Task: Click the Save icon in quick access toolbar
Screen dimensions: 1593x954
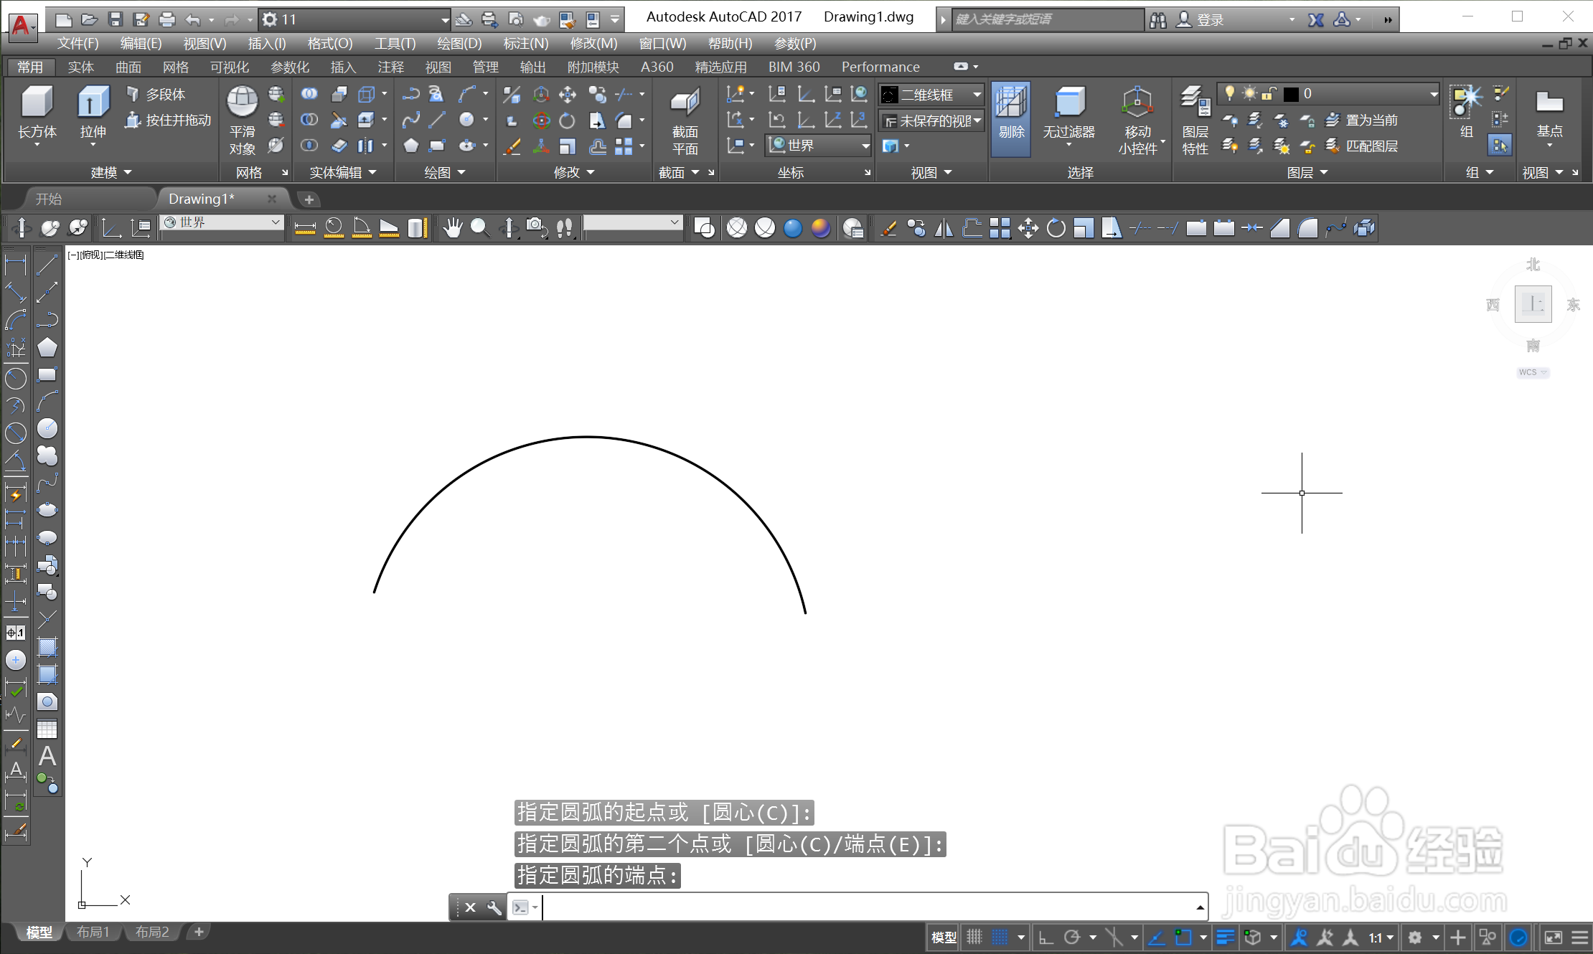Action: (x=115, y=19)
